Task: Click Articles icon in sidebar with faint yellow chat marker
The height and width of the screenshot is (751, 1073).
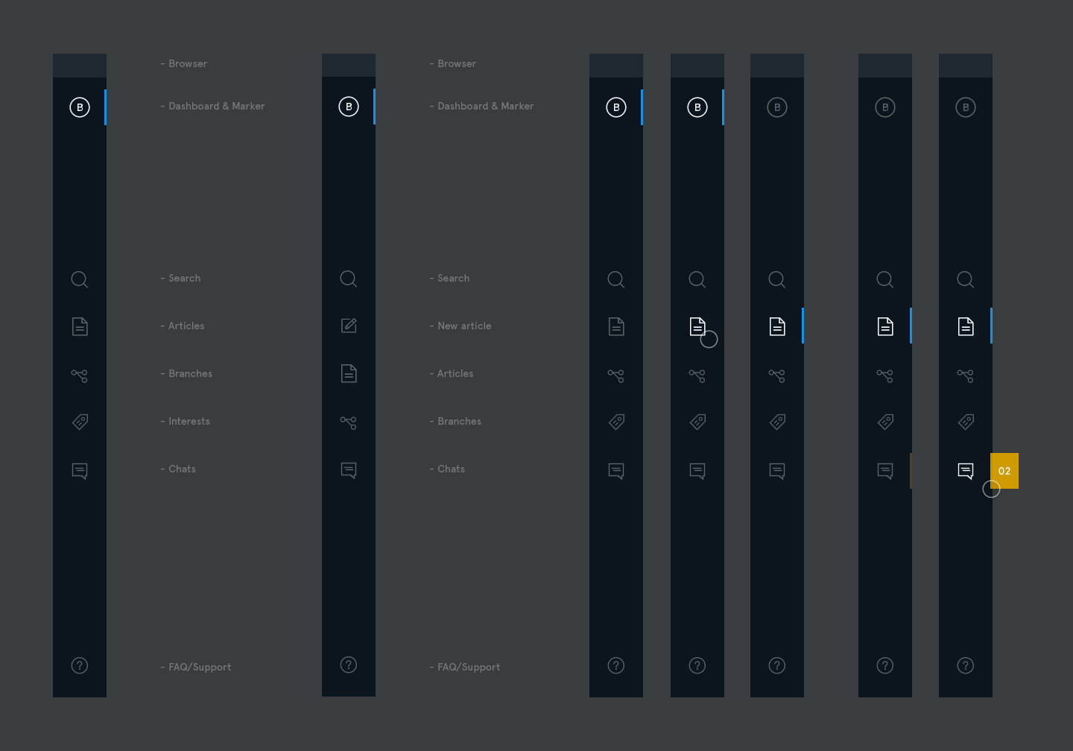Action: 885,326
